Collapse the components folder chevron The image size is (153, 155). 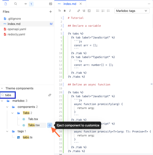[7, 107]
